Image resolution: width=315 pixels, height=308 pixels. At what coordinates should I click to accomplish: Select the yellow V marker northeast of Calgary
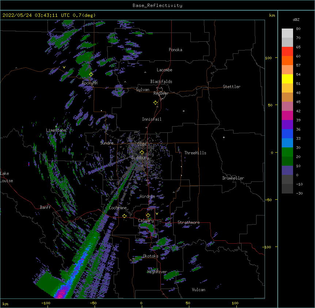(157, 214)
